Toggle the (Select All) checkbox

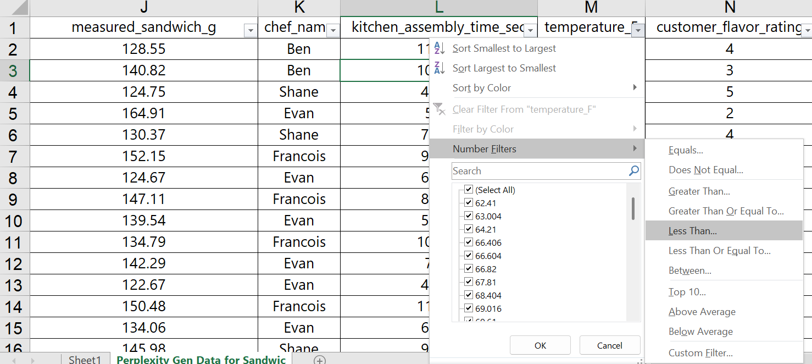click(469, 190)
